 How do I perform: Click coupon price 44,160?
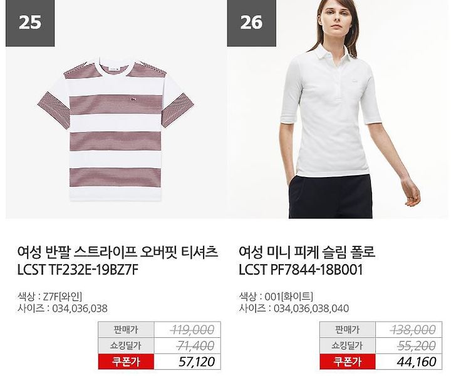417,362
